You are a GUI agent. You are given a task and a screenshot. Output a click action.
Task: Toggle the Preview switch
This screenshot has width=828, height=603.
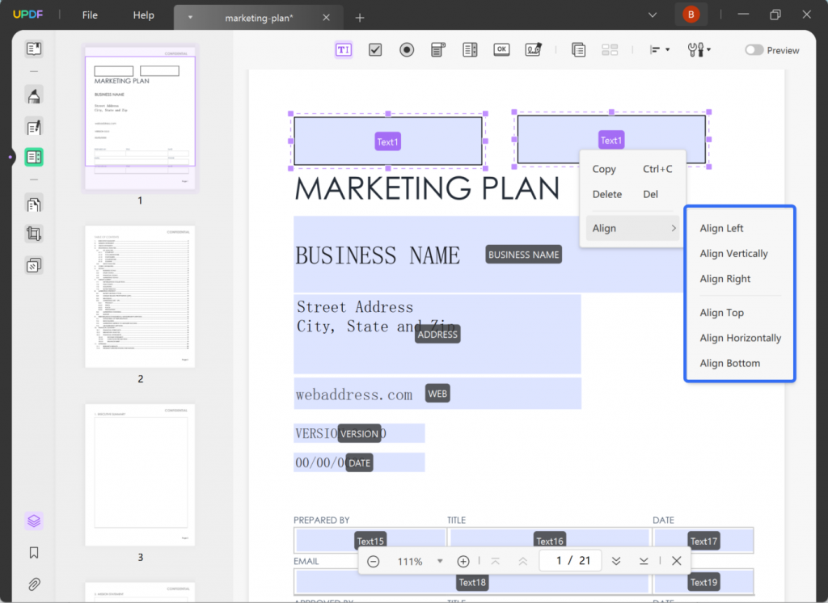tap(754, 50)
